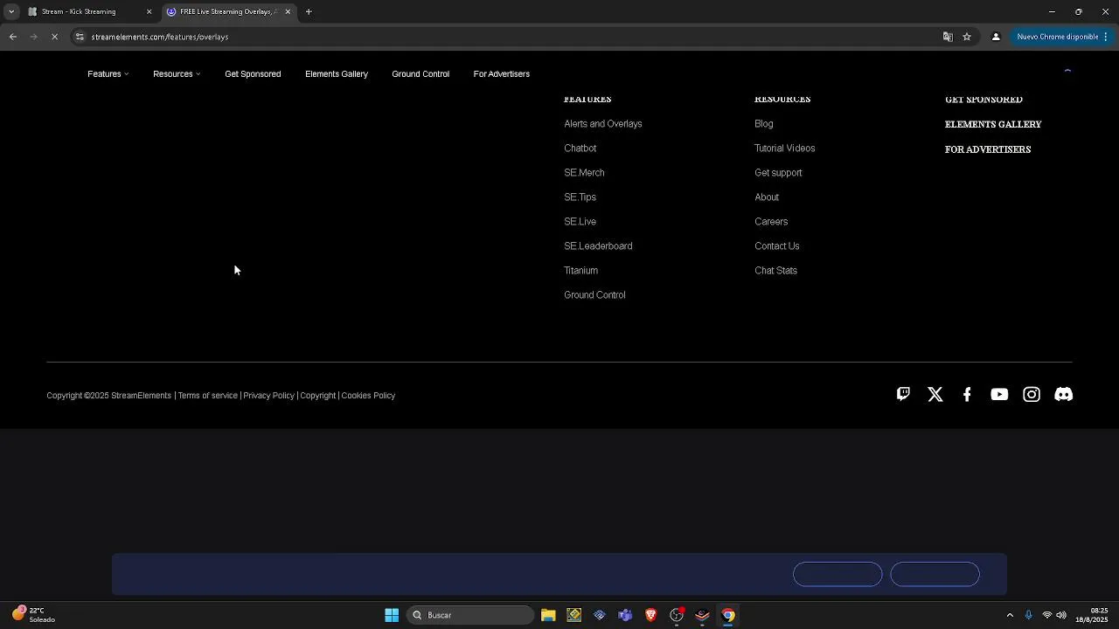1119x629 pixels.
Task: Open About footer link
Action: click(767, 197)
